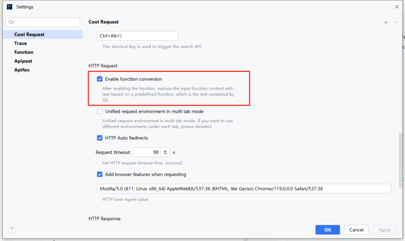
Task: Disable HTTP Auto Redirects
Action: click(x=99, y=138)
